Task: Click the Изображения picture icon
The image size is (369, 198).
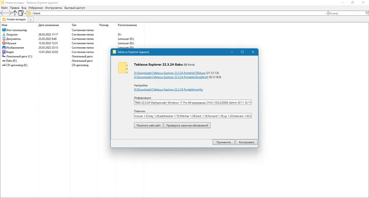Action: (x=4, y=47)
